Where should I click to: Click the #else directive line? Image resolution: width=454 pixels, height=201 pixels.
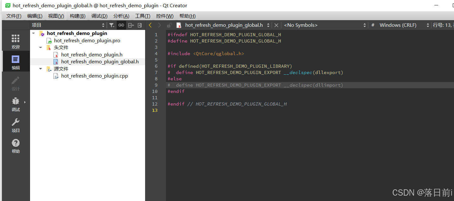[175, 79]
